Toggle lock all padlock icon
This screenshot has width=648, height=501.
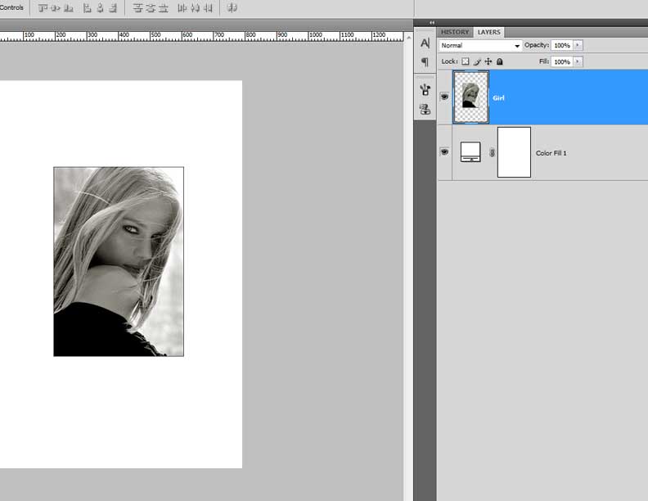pyautogui.click(x=500, y=61)
